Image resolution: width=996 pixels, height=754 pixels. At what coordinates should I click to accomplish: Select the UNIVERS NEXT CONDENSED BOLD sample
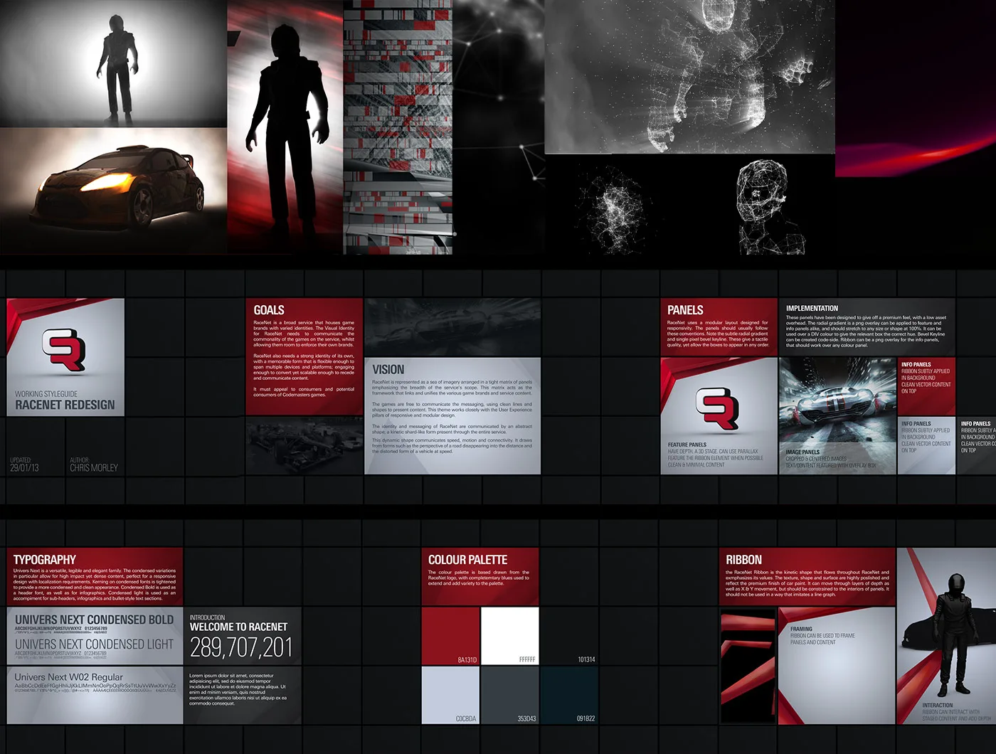[94, 620]
